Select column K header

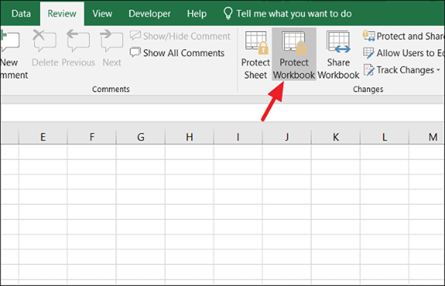pyautogui.click(x=336, y=137)
